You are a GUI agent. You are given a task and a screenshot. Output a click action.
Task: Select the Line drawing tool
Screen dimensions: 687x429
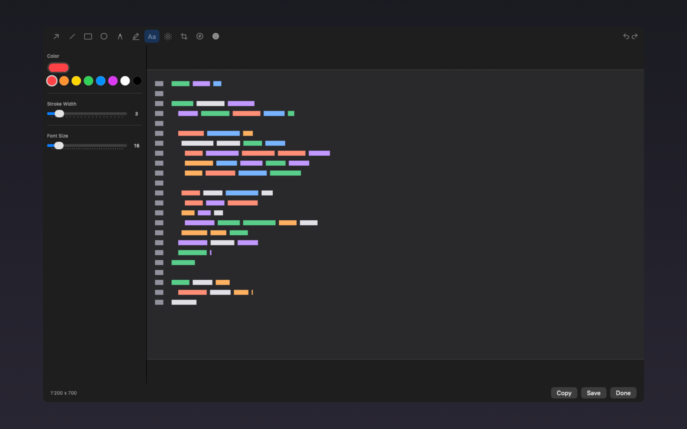[x=72, y=36]
